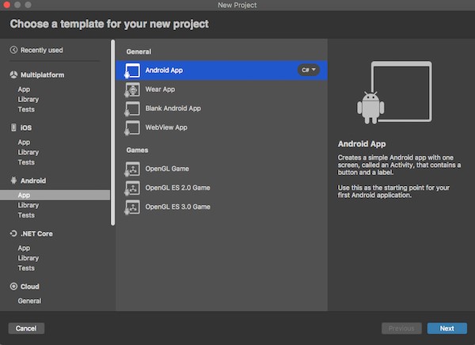The height and width of the screenshot is (345, 475).
Task: Select Library under iOS
Action: click(28, 153)
